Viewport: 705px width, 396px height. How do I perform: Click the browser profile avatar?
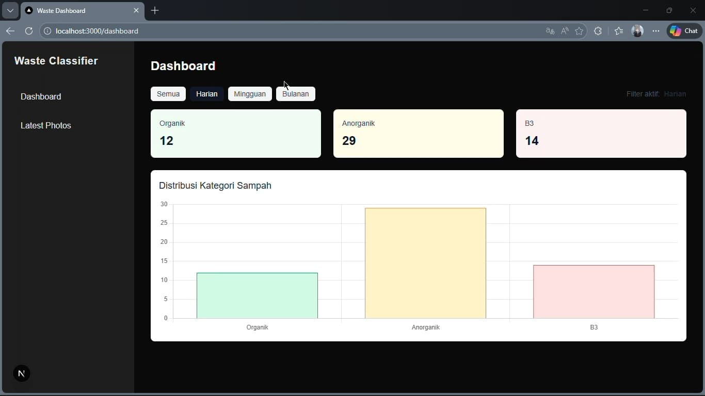[x=637, y=31]
